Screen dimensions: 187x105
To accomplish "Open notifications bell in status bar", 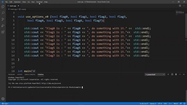I will (x=184, y=104).
